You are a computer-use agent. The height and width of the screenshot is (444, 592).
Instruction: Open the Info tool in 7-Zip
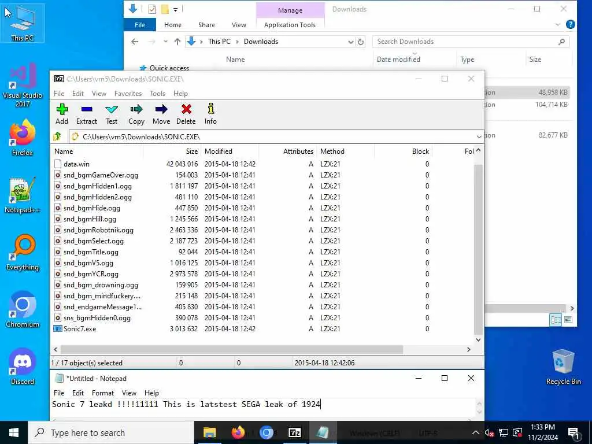pyautogui.click(x=210, y=114)
